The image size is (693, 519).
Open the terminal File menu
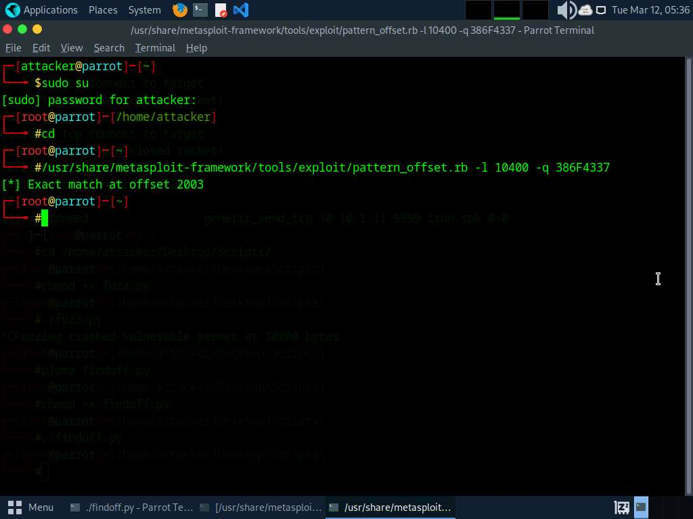point(14,48)
